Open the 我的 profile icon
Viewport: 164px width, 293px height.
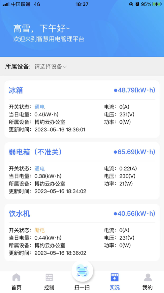(x=148, y=277)
